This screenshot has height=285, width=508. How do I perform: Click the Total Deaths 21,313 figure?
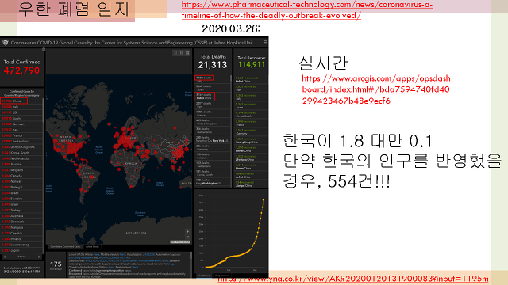[x=213, y=65]
